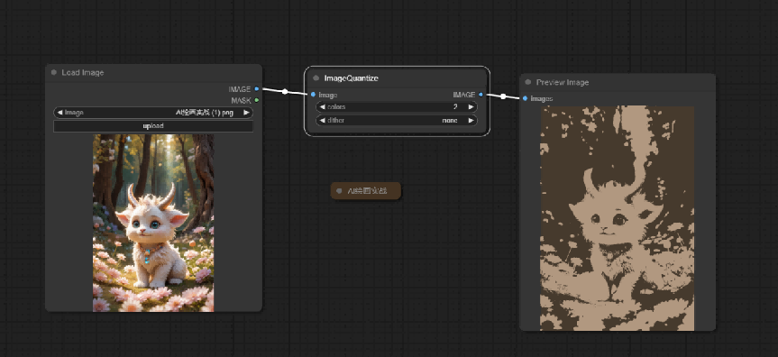Increase colors value with right arrow
778x357 pixels.
[x=471, y=106]
